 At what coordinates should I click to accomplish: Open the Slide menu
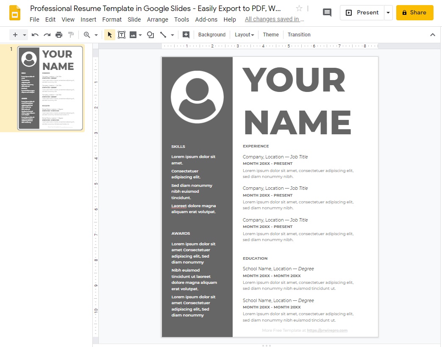point(134,19)
